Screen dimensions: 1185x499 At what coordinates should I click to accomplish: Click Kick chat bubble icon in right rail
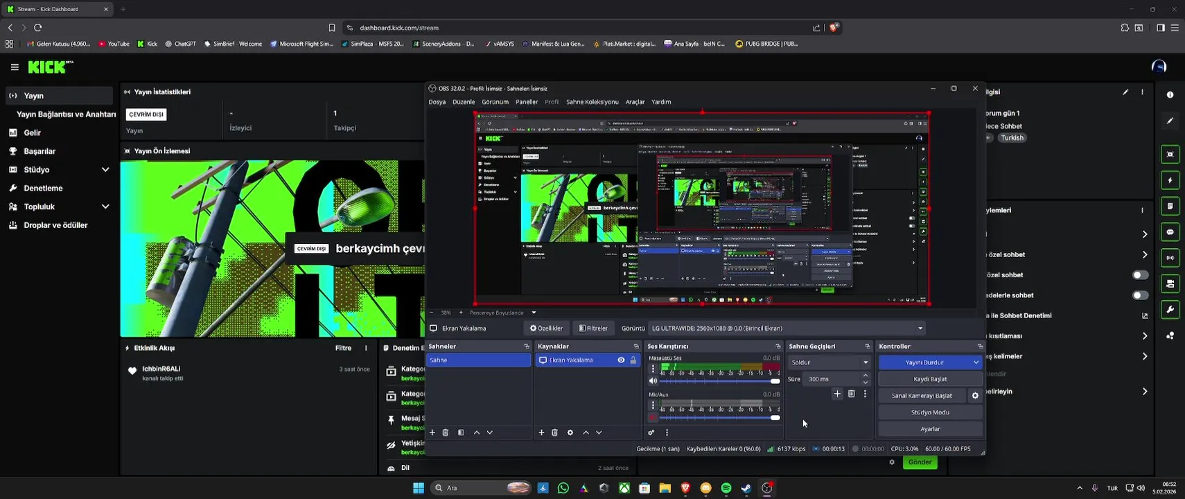(1170, 232)
